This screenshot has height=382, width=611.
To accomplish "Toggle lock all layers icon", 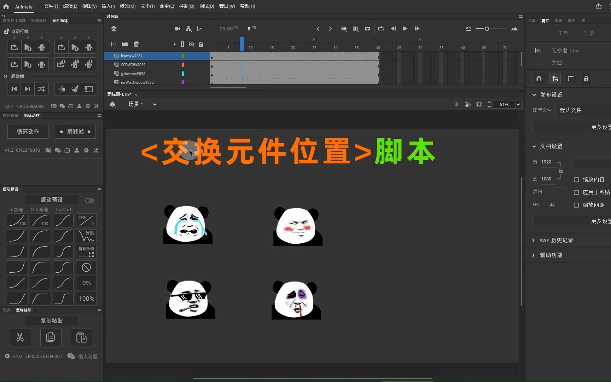I will point(201,44).
